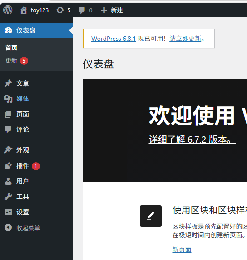Open the 文章 posts menu
The image size is (247, 260).
click(x=23, y=83)
